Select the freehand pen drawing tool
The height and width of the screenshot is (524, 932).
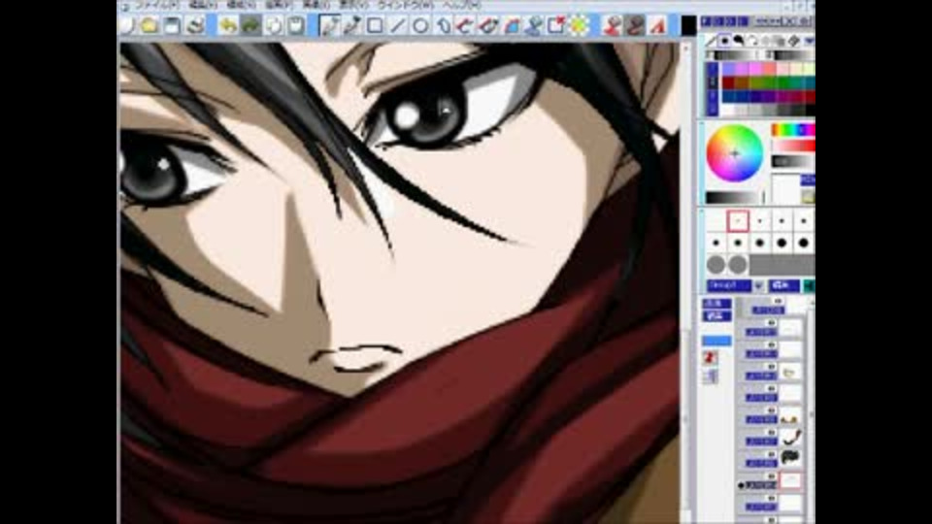point(329,25)
